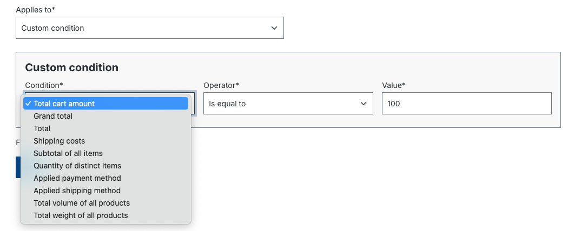Choose Applied shipping method option

(x=77, y=191)
